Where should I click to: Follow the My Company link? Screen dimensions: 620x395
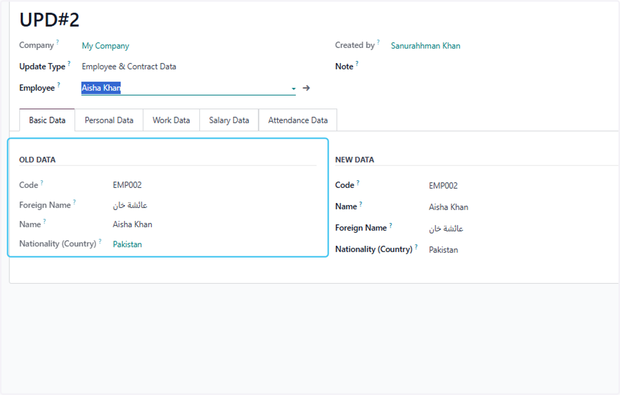[x=105, y=46]
